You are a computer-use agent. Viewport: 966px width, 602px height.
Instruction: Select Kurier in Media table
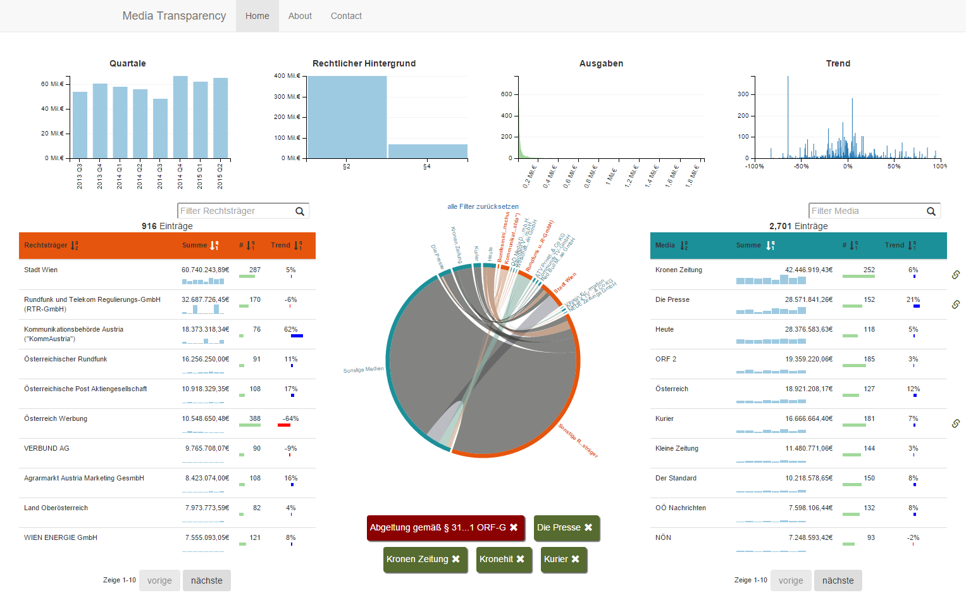point(798,423)
